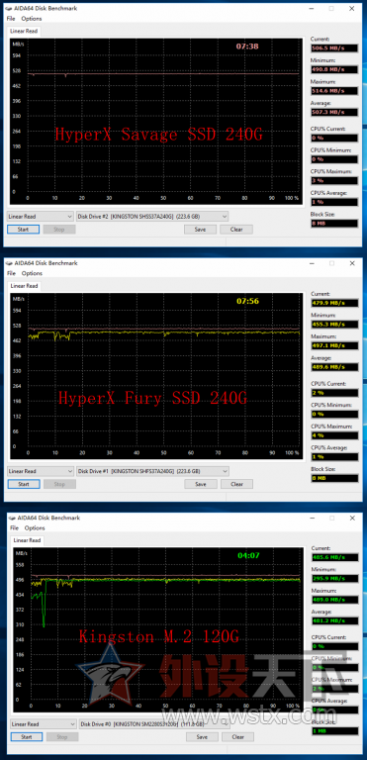Image resolution: width=367 pixels, height=760 pixels.
Task: Click elapsed timer 07:56
Action: point(247,301)
